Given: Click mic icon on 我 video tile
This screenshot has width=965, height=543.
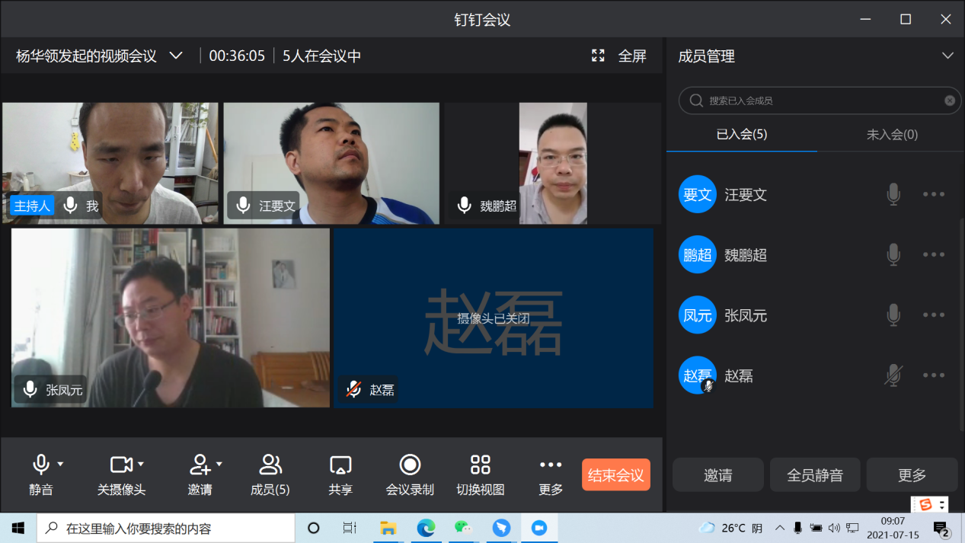Looking at the screenshot, I should [71, 206].
